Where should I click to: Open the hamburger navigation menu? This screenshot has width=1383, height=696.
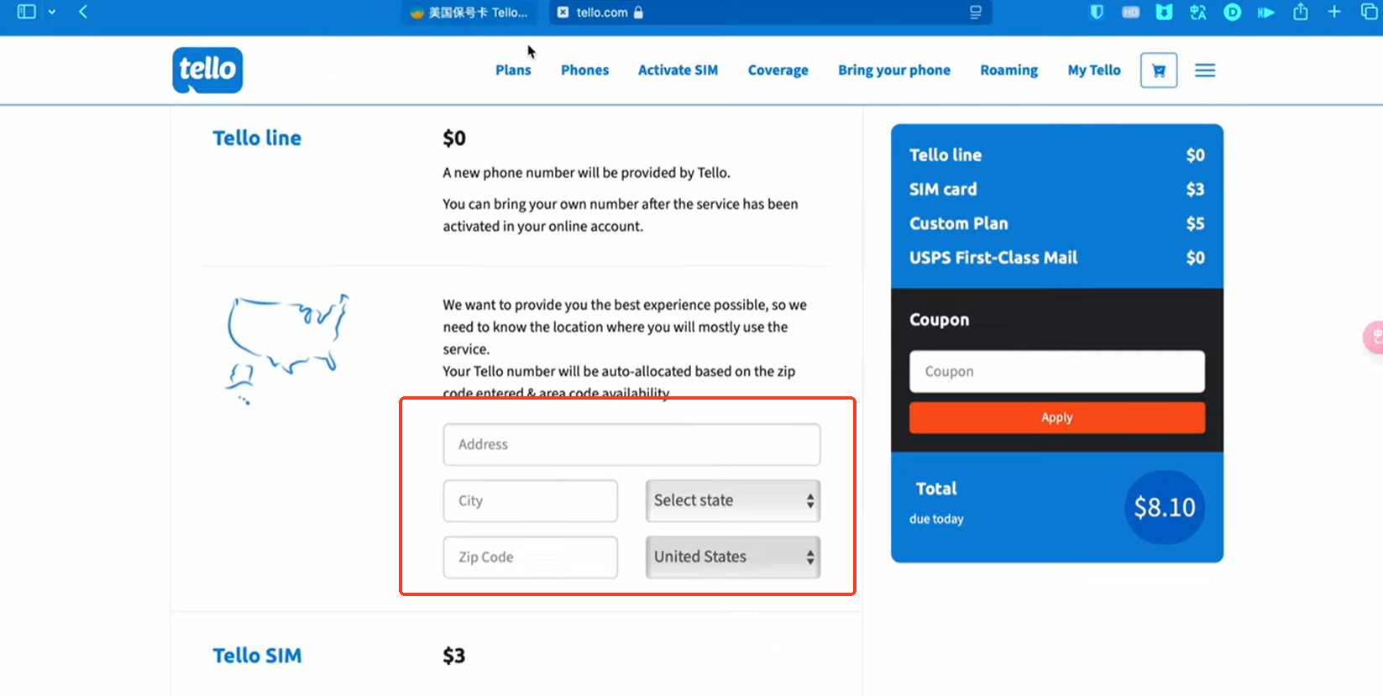click(x=1205, y=71)
